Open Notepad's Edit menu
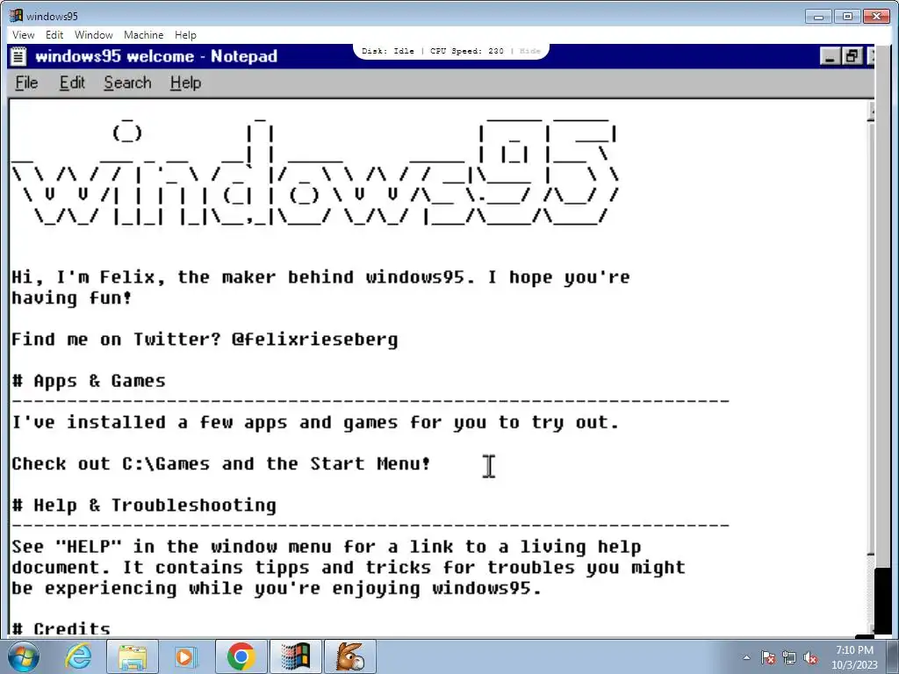The width and height of the screenshot is (899, 674). 72,82
